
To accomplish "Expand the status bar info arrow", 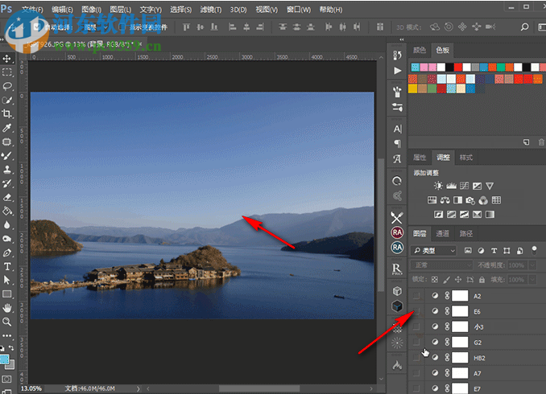I will pyautogui.click(x=139, y=388).
